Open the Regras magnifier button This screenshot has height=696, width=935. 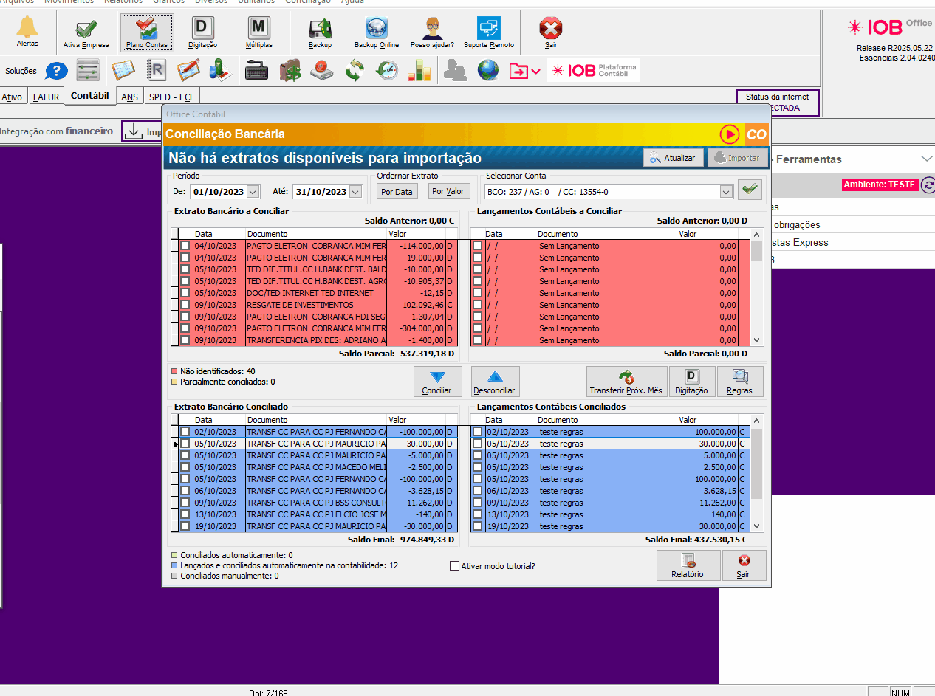(x=739, y=382)
